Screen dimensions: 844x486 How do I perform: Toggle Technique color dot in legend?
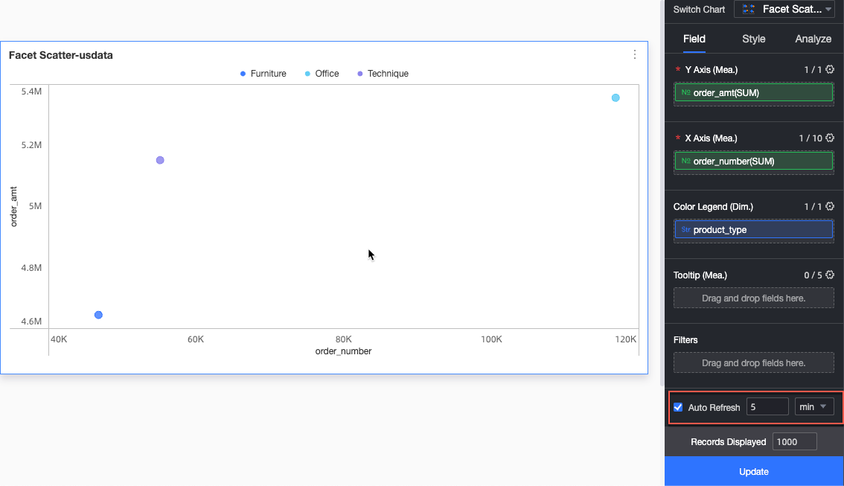(360, 74)
